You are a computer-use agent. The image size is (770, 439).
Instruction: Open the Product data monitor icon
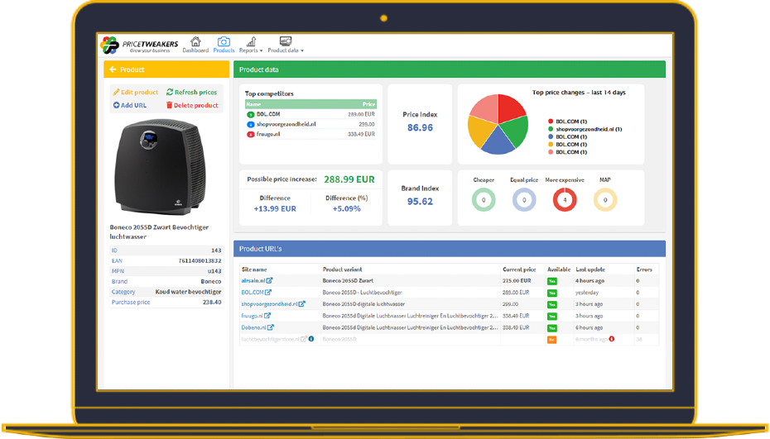pyautogui.click(x=286, y=41)
